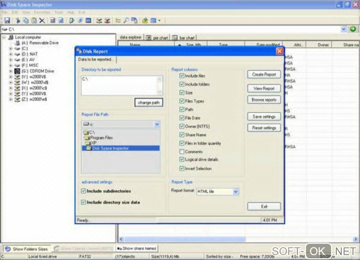Image resolution: width=360 pixels, height=260 pixels.
Task: Click the Disk Report title bar icon
Action: tap(79, 51)
